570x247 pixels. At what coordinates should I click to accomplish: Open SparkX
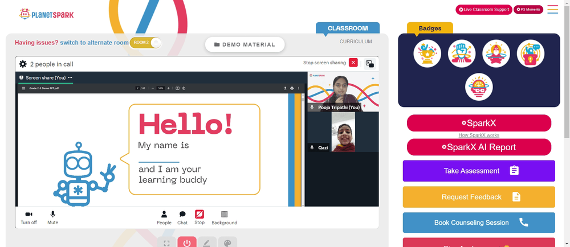(x=479, y=123)
